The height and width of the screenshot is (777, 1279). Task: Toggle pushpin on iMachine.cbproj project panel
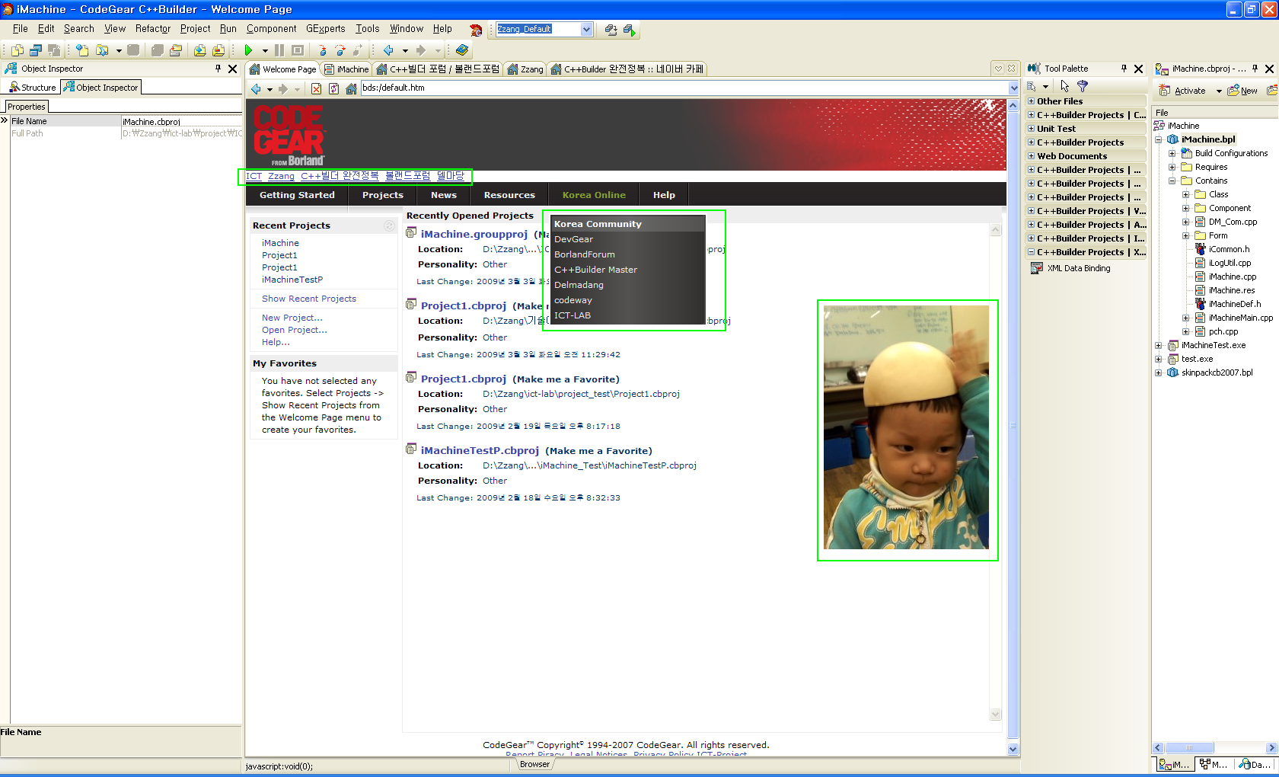1255,69
